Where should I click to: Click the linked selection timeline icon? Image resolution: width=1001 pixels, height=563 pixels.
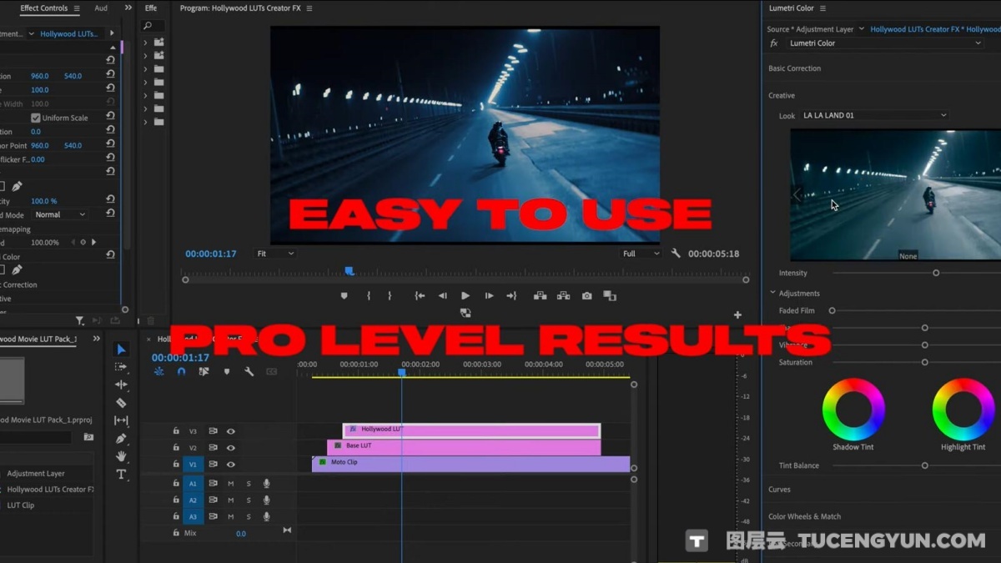coord(204,372)
